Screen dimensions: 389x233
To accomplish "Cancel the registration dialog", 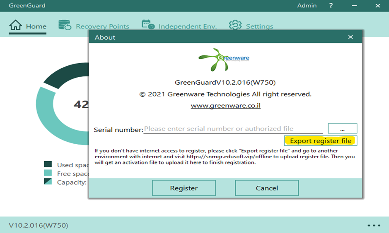I will (267, 188).
